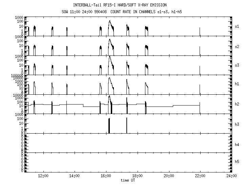Select the 16:00 time axis label
This screenshot has height=186, width=244.
(x=106, y=176)
